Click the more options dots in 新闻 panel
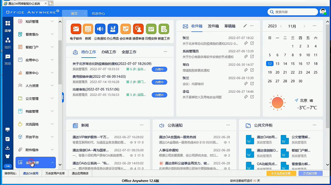The width and height of the screenshot is (331, 185). click(x=142, y=125)
